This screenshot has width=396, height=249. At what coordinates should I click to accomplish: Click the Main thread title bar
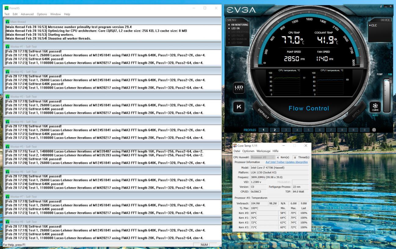pyautogui.click(x=112, y=22)
